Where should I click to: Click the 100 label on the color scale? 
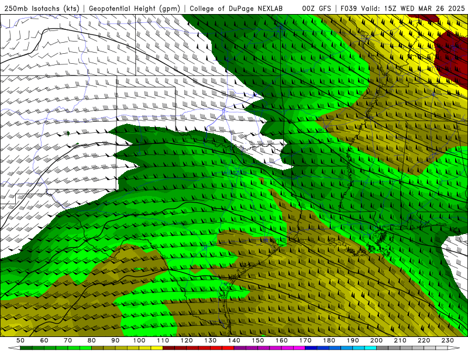point(139,340)
